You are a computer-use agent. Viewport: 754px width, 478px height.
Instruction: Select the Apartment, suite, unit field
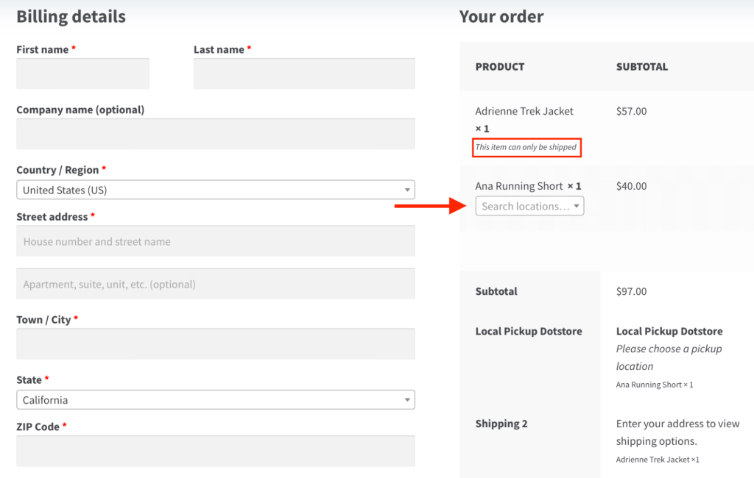pyautogui.click(x=216, y=284)
